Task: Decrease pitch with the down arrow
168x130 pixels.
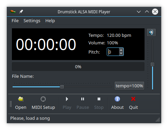Action: 121,53
